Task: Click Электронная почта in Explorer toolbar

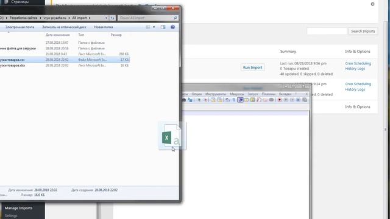Action: click(x=19, y=27)
